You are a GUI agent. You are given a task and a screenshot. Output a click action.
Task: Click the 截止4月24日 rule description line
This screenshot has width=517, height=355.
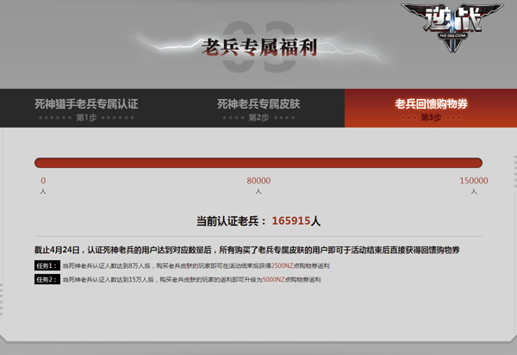pos(246,249)
